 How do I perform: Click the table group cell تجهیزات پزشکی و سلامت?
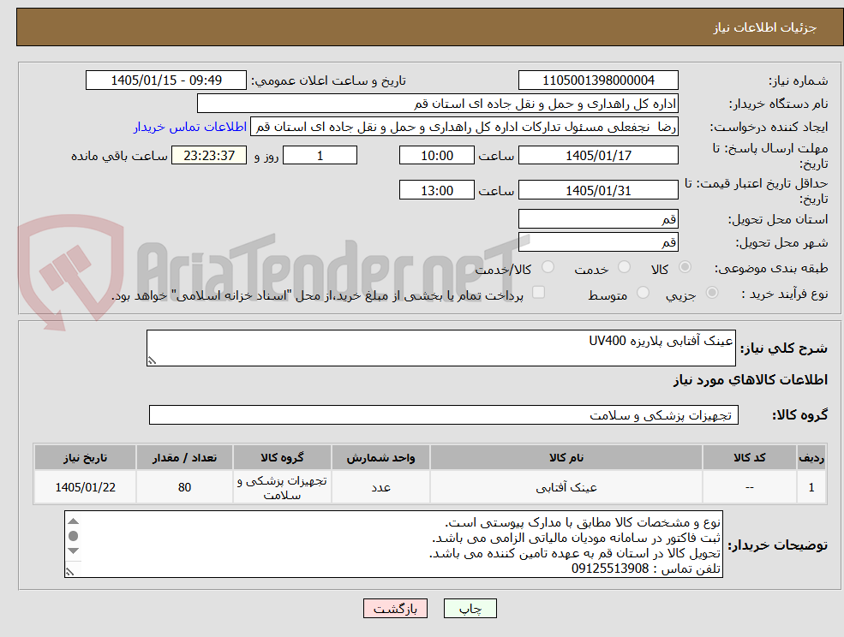[x=282, y=487]
